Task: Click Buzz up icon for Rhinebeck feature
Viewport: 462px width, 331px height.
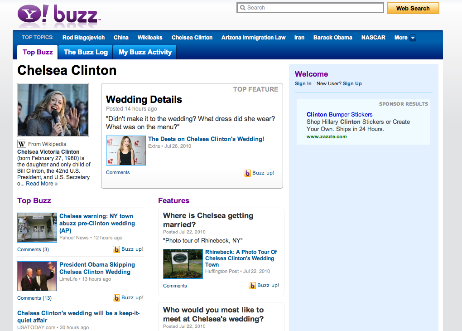Action: [x=252, y=286]
